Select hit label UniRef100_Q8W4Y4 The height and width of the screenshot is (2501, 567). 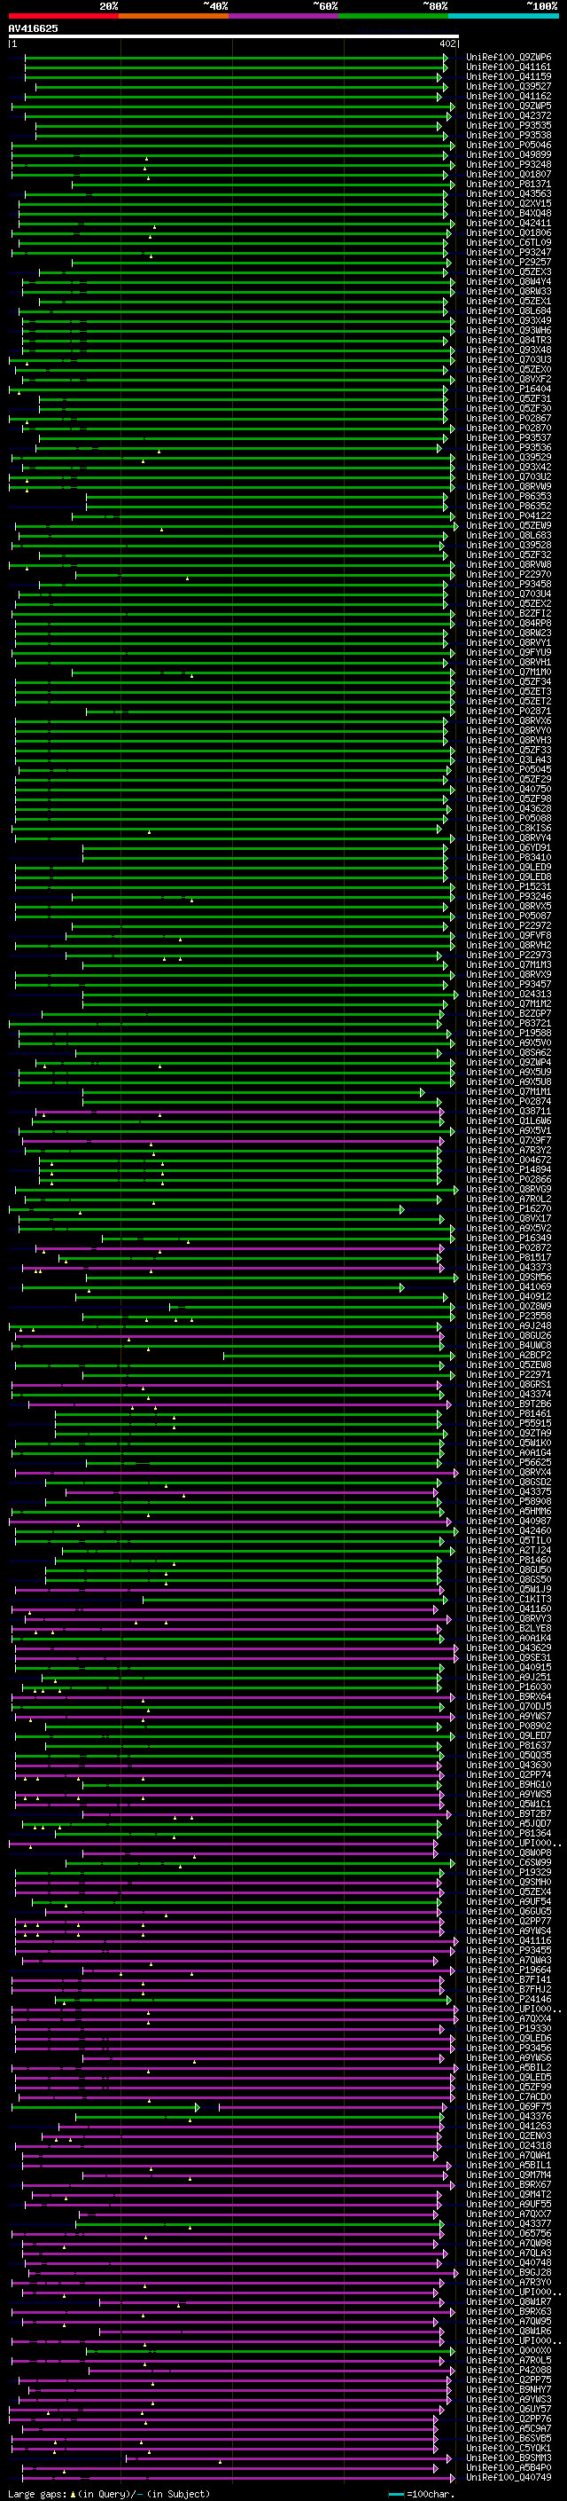pos(509,281)
